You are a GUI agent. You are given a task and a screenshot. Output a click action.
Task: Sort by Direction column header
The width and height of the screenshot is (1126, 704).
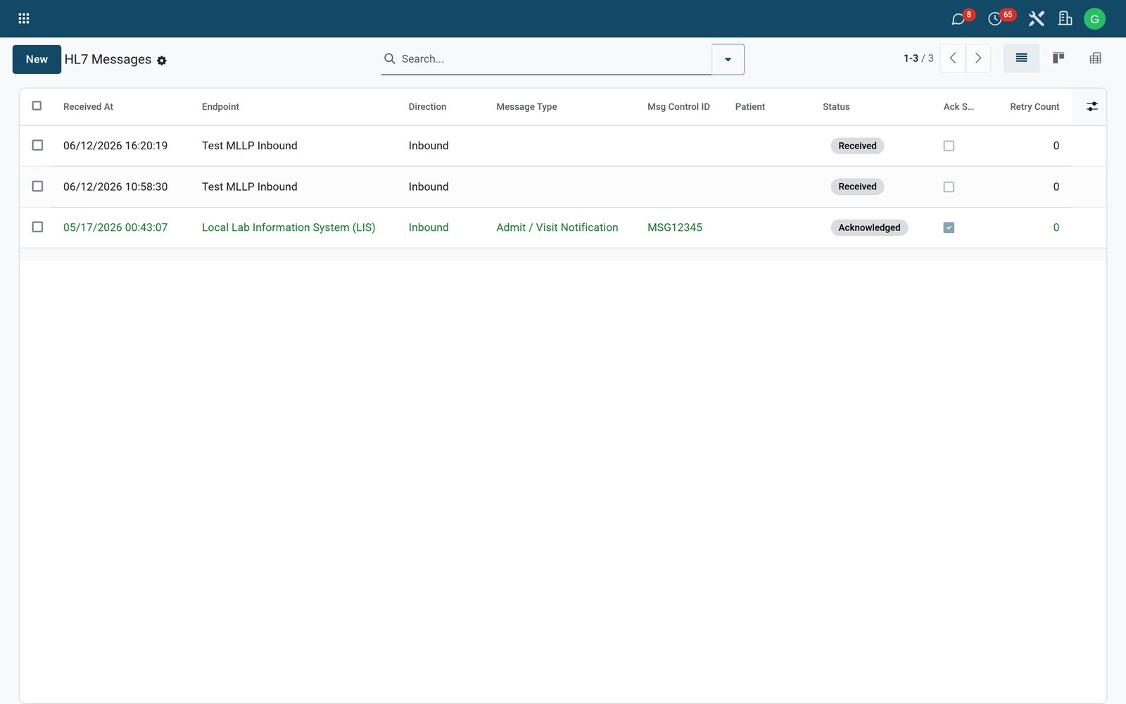[x=427, y=107]
